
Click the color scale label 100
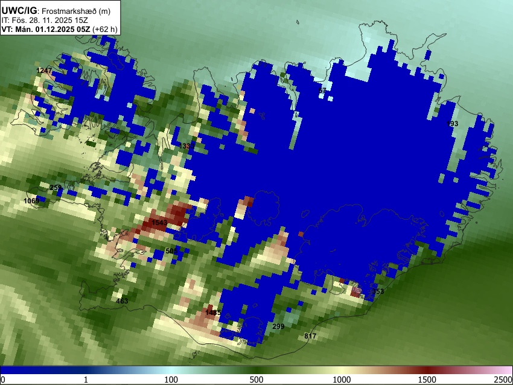click(x=171, y=380)
